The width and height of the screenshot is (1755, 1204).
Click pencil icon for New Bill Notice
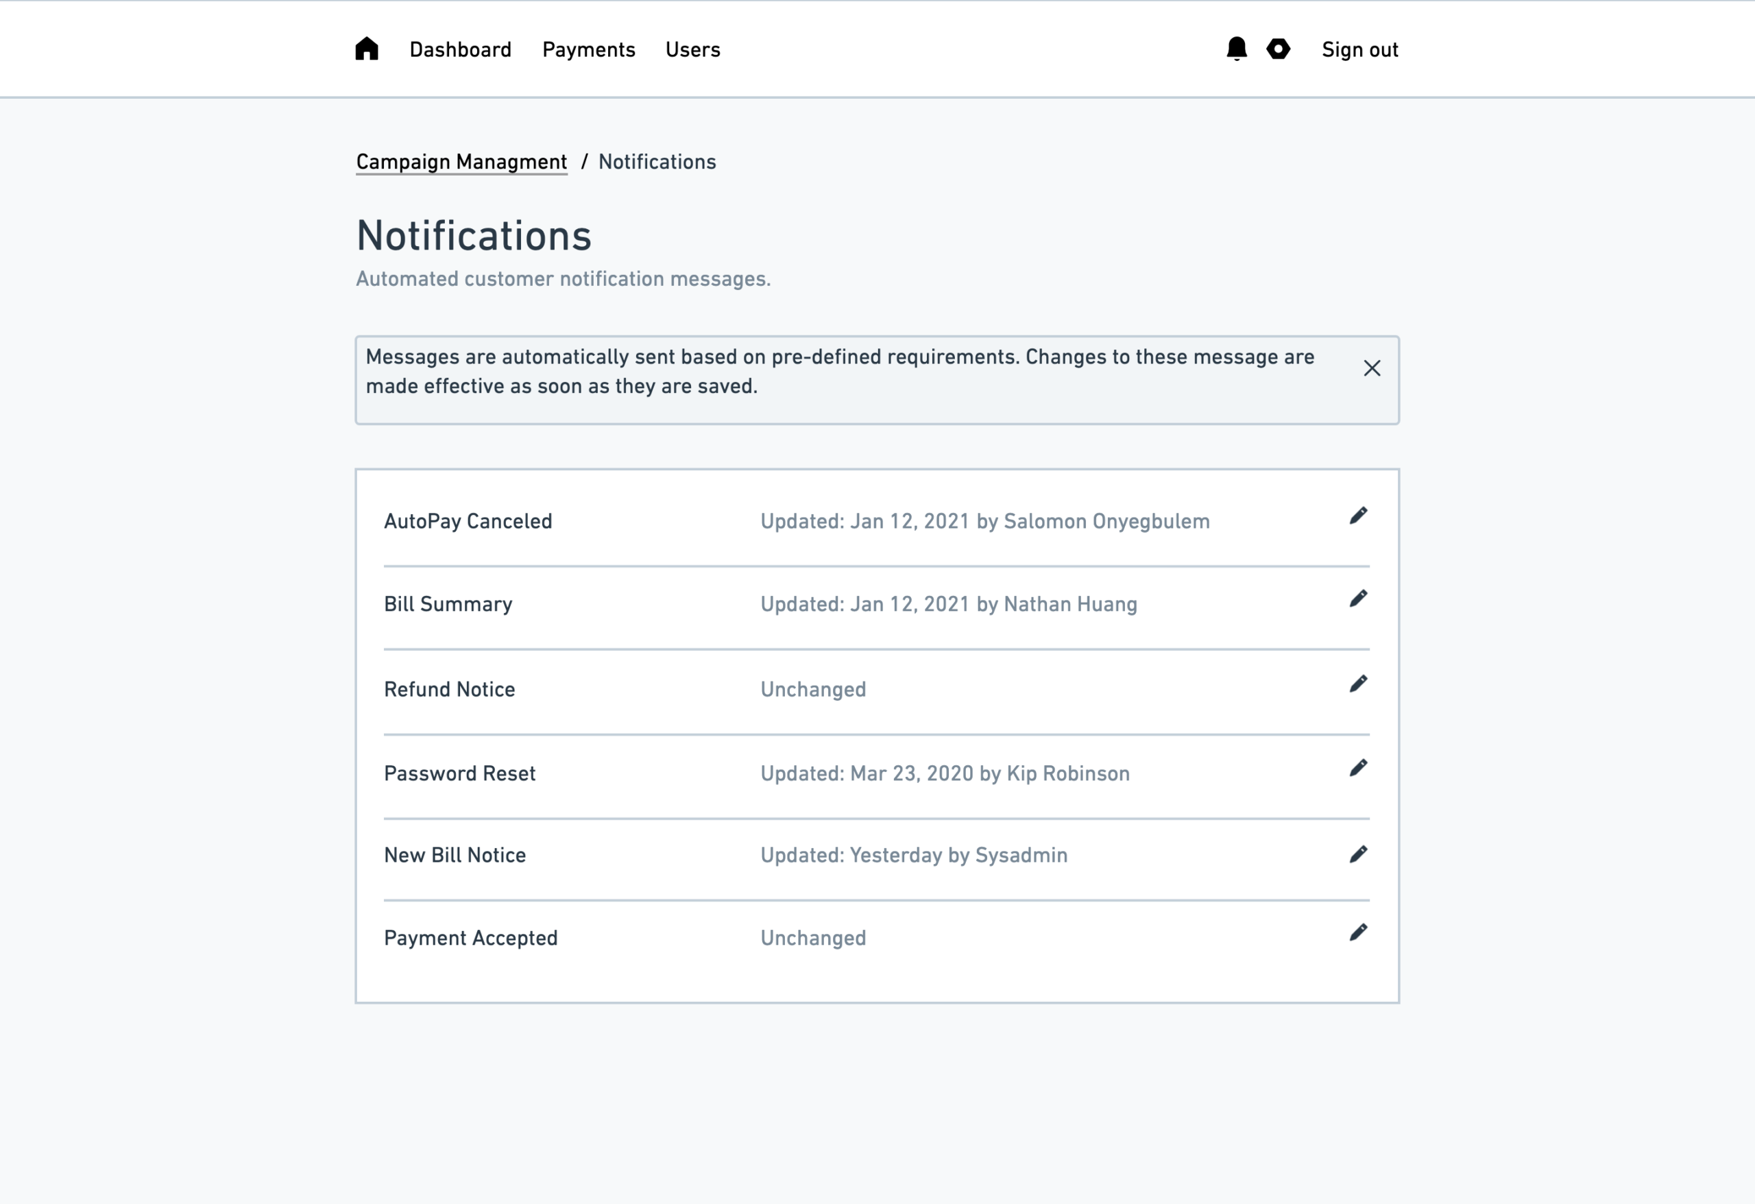click(x=1358, y=854)
